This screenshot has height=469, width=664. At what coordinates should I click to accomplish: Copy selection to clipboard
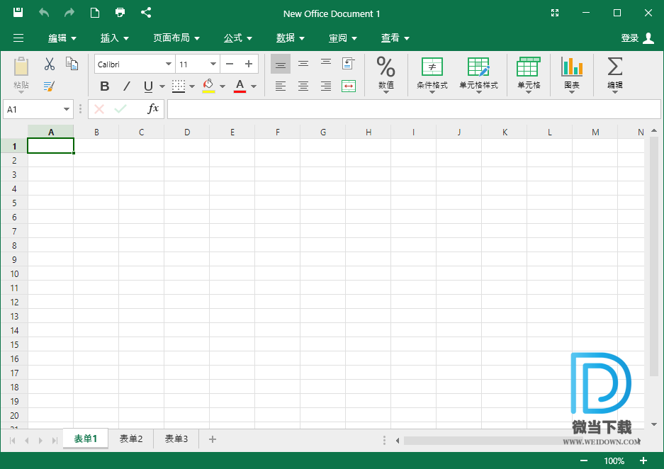tap(72, 64)
